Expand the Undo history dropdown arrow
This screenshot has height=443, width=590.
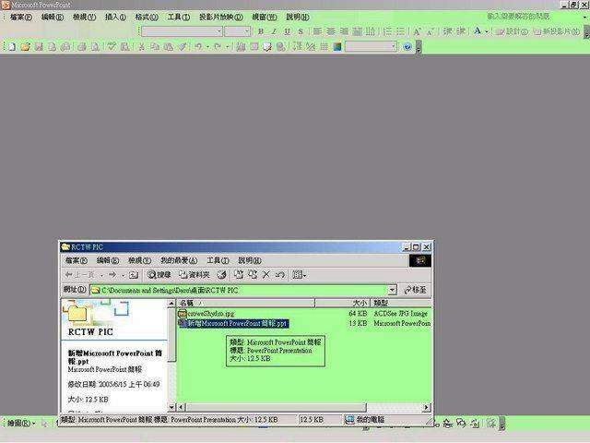[x=207, y=47]
